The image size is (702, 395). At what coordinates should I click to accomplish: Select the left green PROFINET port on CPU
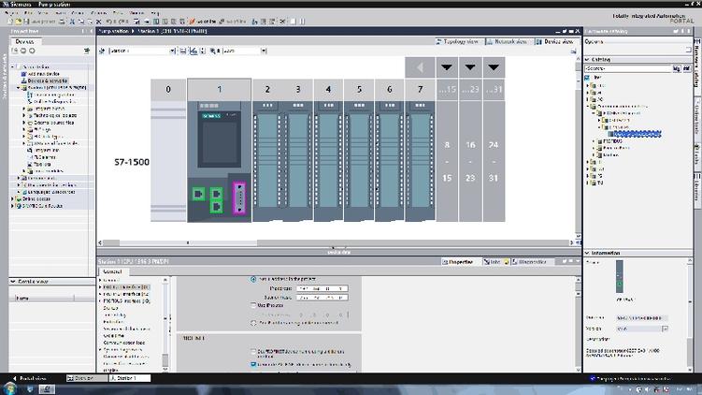tap(198, 194)
